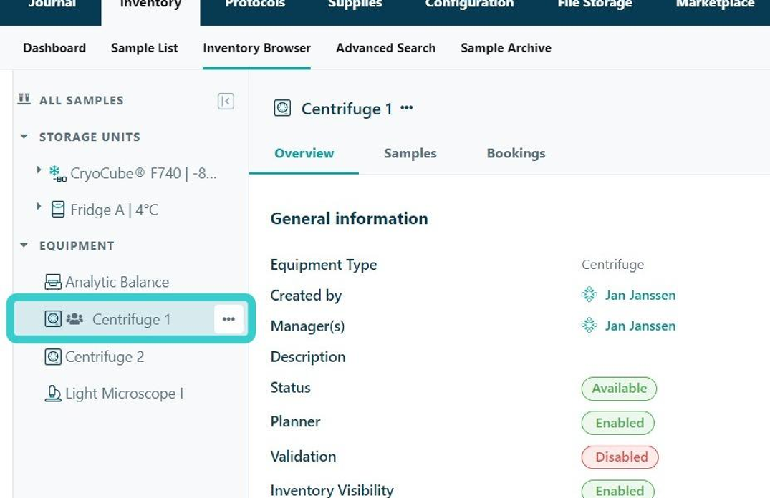Click the shared users icon on Centrifuge 1

pos(74,319)
